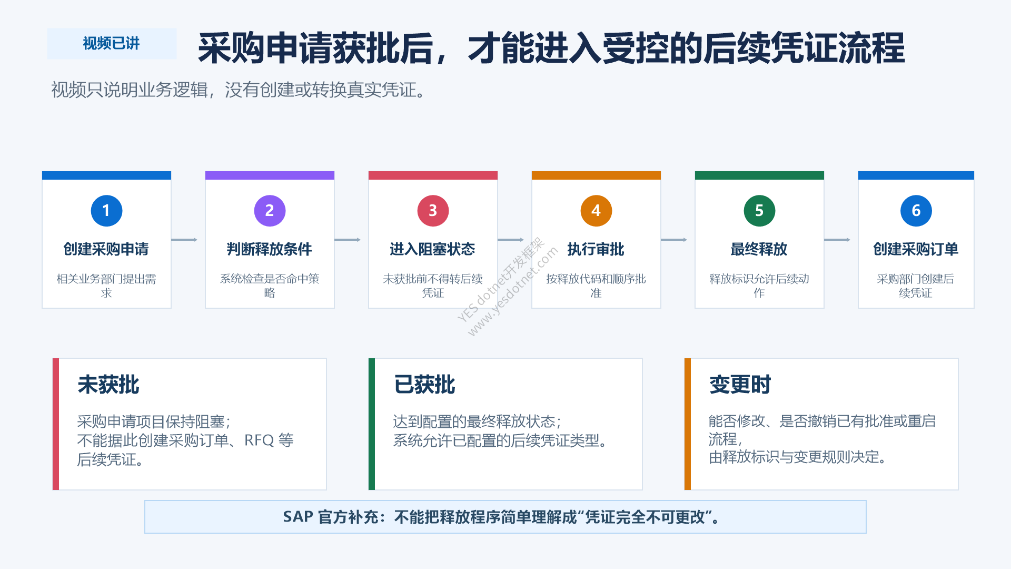1011x569 pixels.
Task: Click the 判断释放条件 step title
Action: click(270, 249)
